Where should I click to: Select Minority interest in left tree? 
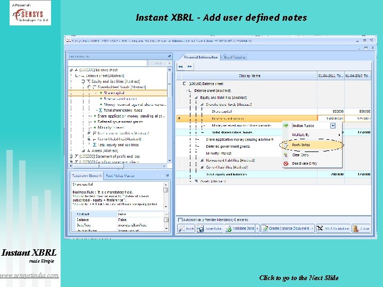coord(111,128)
